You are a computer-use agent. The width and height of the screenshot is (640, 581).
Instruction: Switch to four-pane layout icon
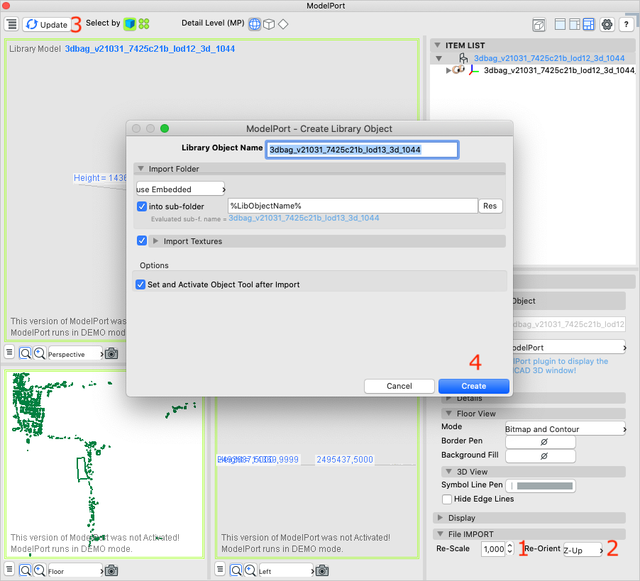click(589, 25)
